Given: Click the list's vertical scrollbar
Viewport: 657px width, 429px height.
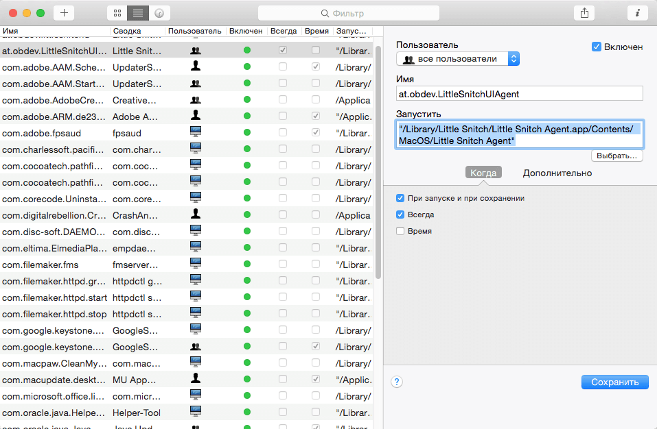Looking at the screenshot, I should click(378, 162).
